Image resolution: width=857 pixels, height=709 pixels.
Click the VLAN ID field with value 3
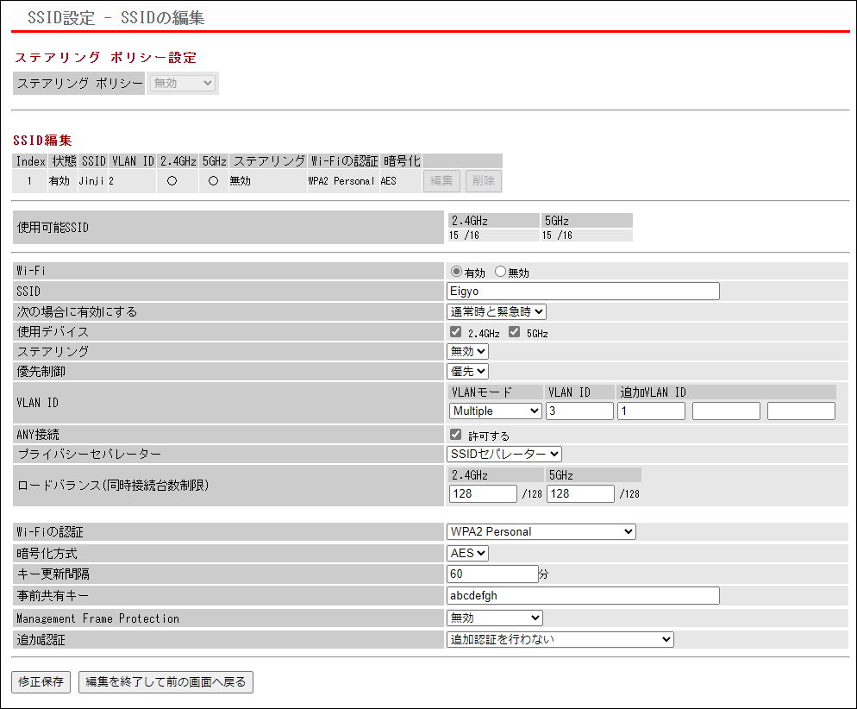(x=580, y=411)
